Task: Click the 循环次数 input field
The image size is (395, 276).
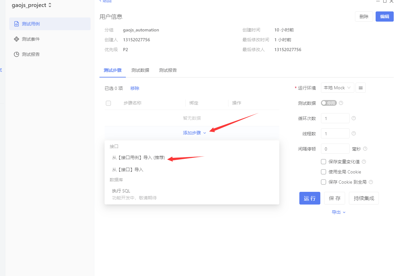Action: tap(335, 118)
